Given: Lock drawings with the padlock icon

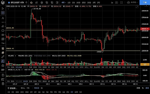Looking at the screenshot, I should pyautogui.click(x=3, y=65).
